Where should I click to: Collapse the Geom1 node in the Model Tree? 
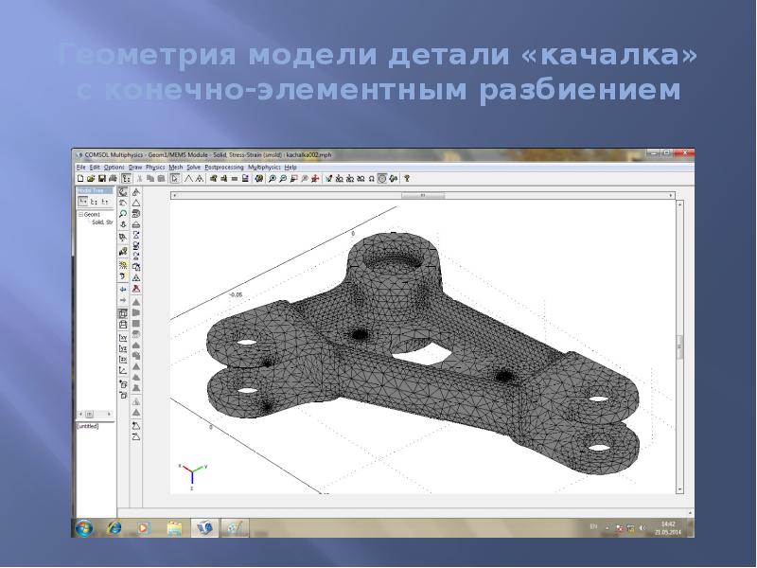pos(80,214)
